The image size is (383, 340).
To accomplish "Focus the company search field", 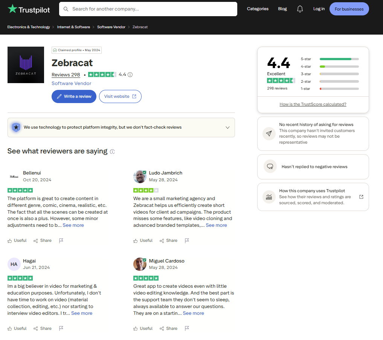I will 148,9.
